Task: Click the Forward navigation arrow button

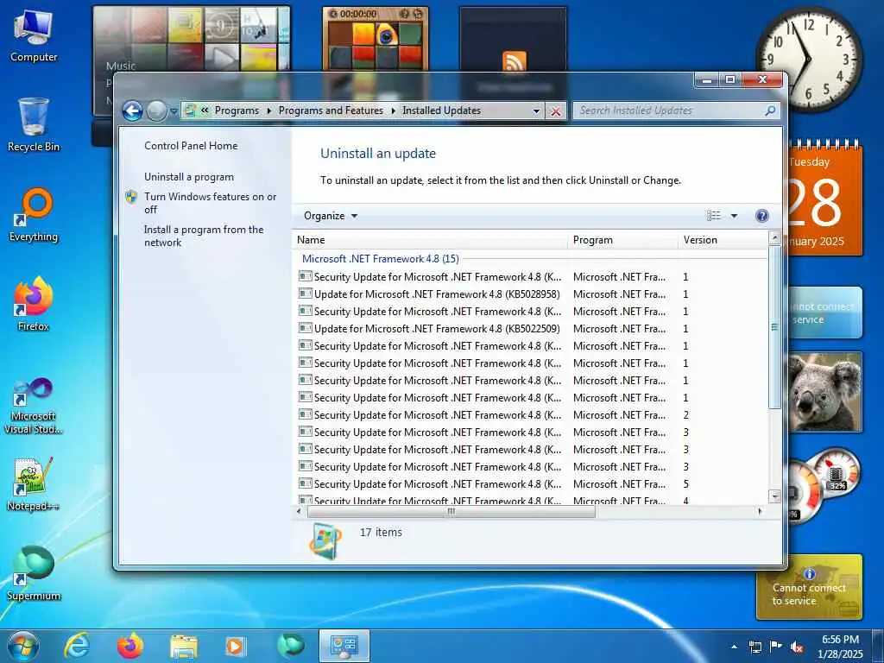Action: pos(156,111)
